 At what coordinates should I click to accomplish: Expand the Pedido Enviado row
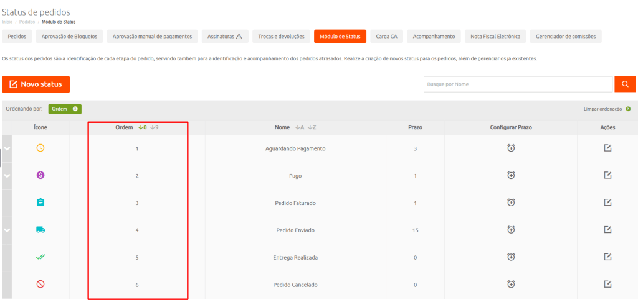point(7,230)
